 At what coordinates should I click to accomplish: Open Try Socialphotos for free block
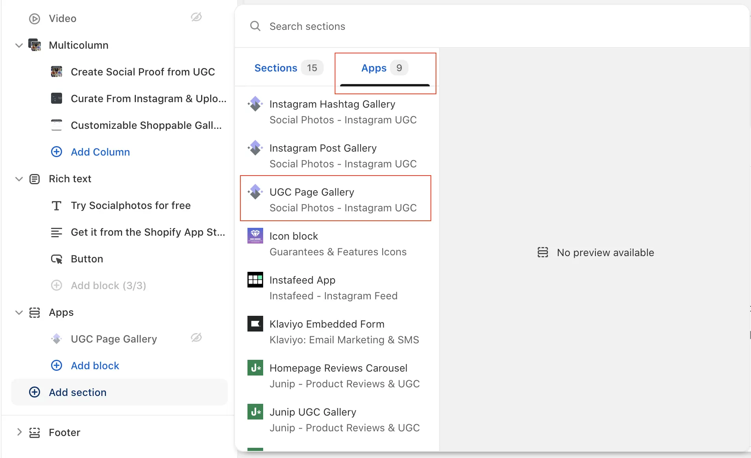pos(130,205)
